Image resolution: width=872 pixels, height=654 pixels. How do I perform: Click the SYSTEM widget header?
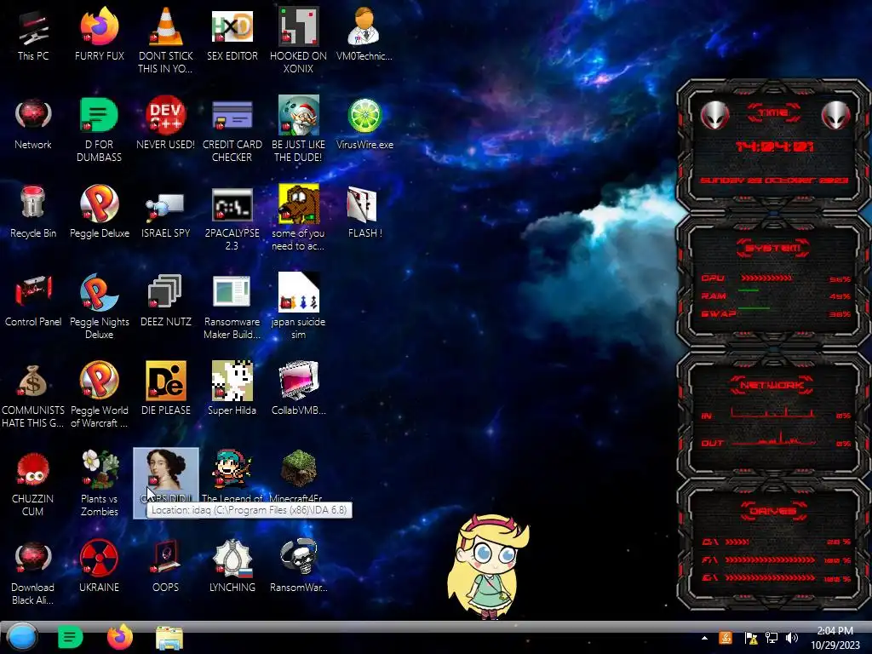773,248
